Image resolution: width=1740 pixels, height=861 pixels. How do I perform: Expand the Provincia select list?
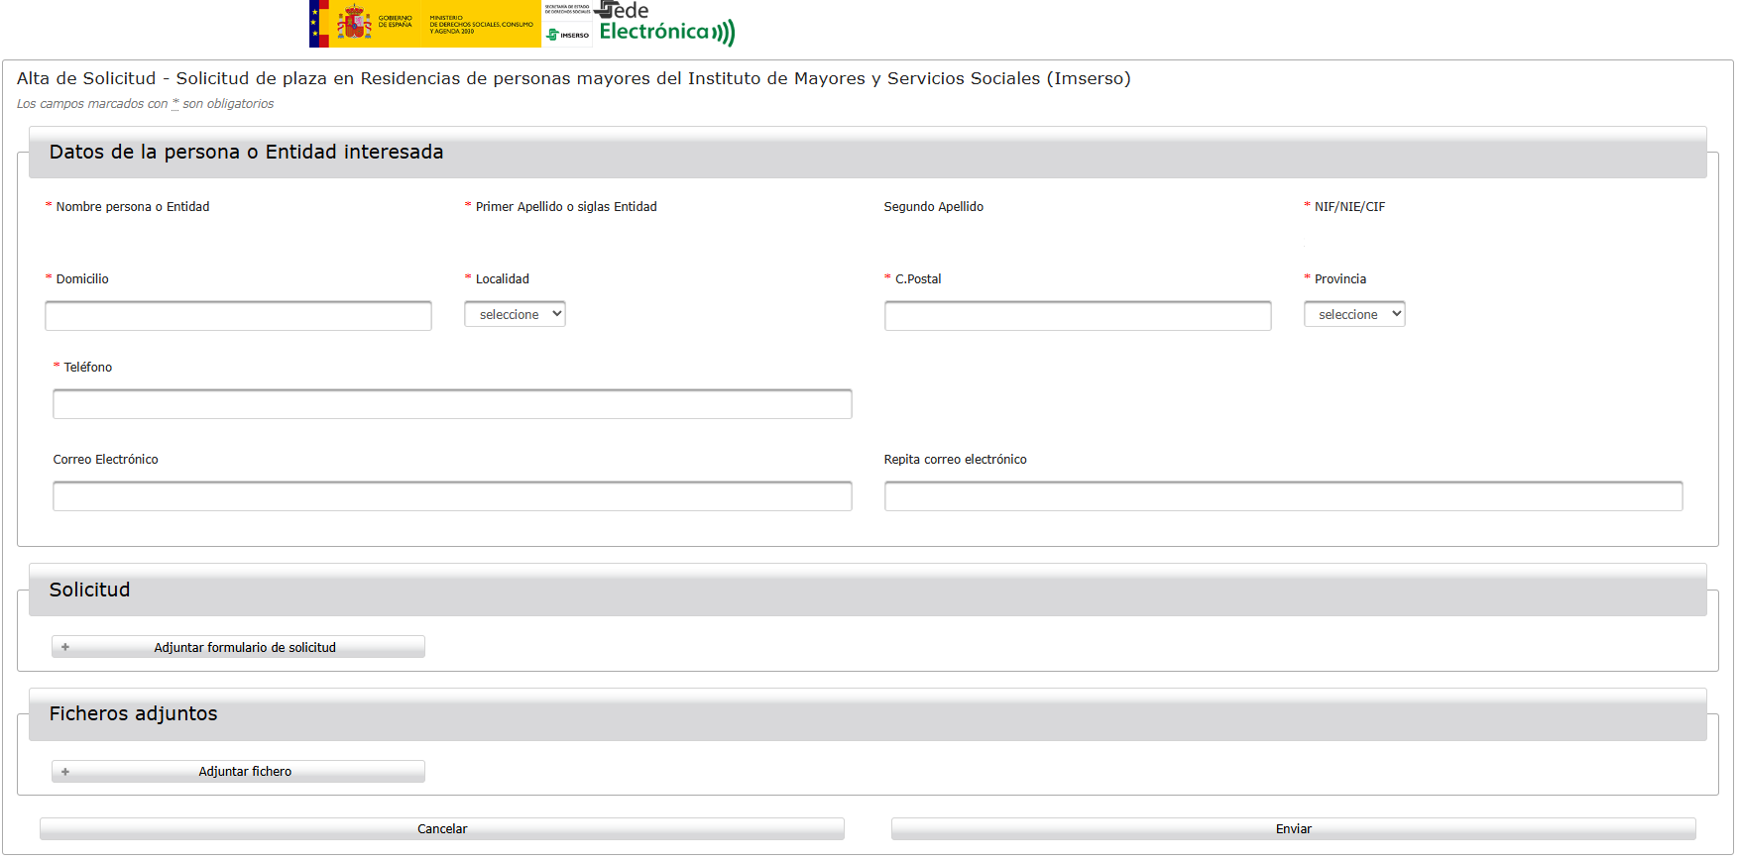(x=1353, y=314)
